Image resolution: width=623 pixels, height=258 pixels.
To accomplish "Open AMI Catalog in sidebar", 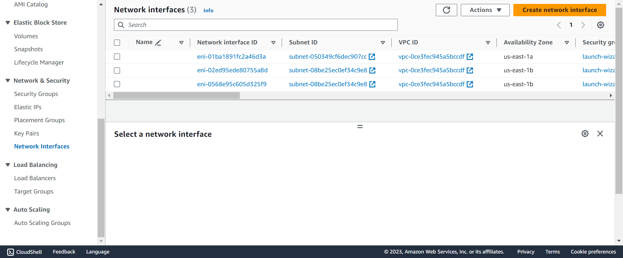I will point(31,5).
